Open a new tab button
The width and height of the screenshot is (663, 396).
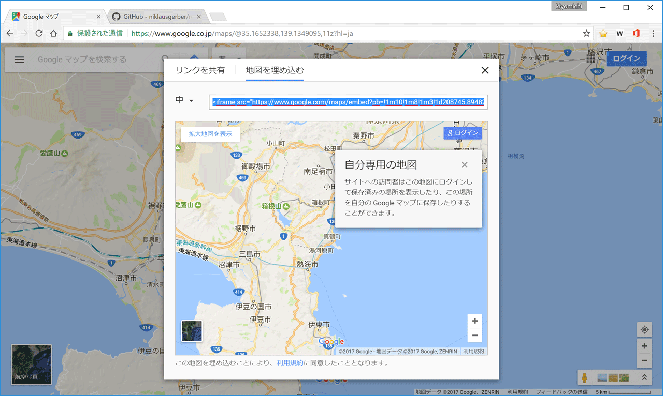(x=218, y=17)
